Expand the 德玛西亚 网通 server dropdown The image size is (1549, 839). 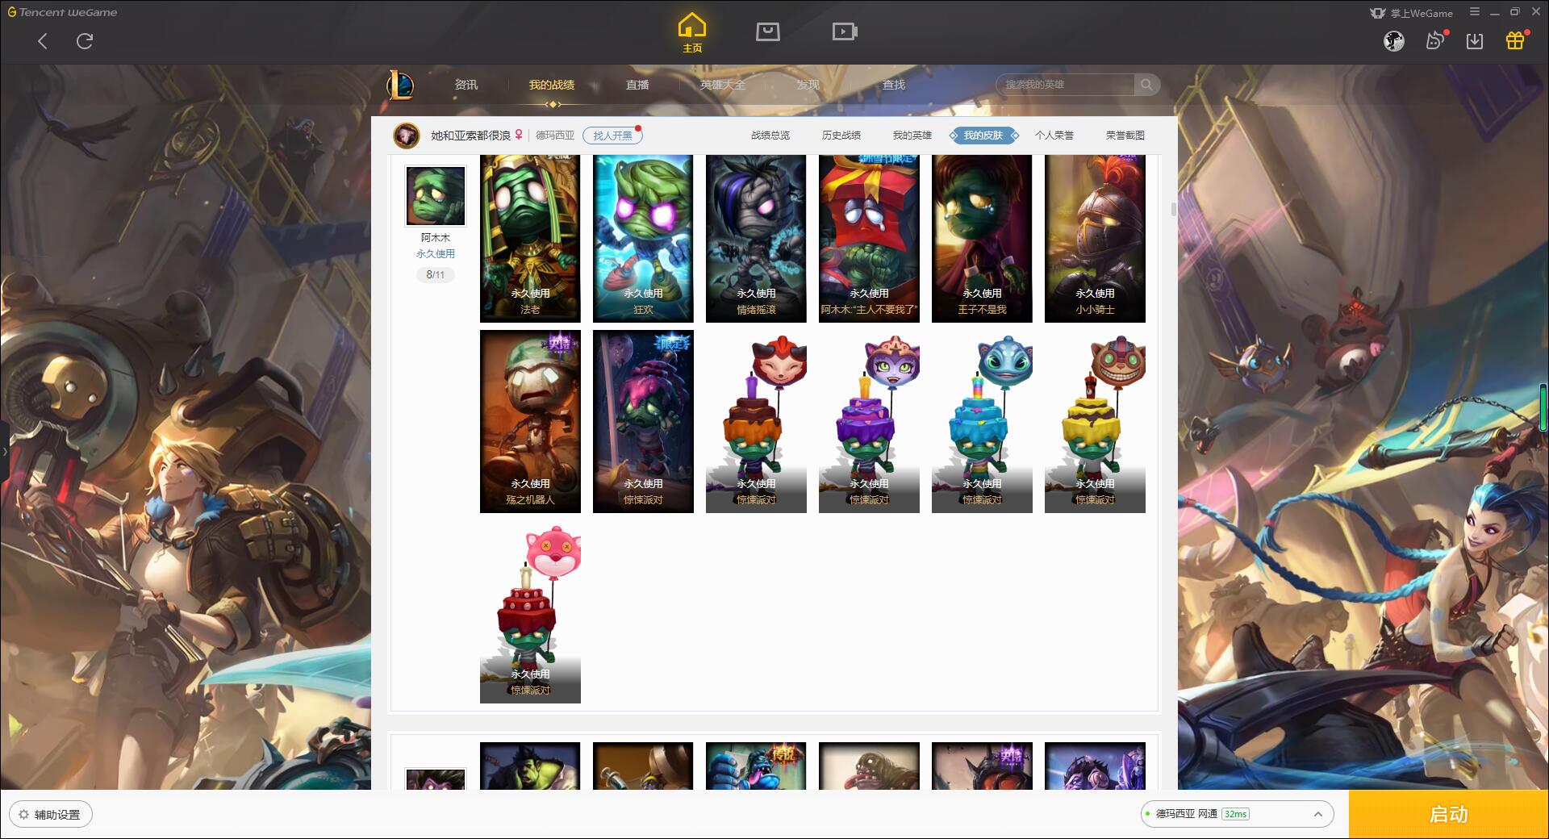1237,814
